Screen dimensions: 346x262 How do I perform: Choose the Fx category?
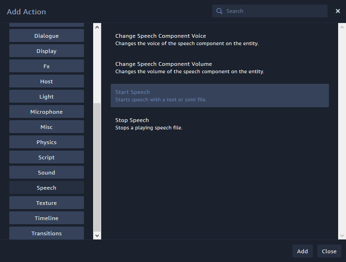pos(47,66)
